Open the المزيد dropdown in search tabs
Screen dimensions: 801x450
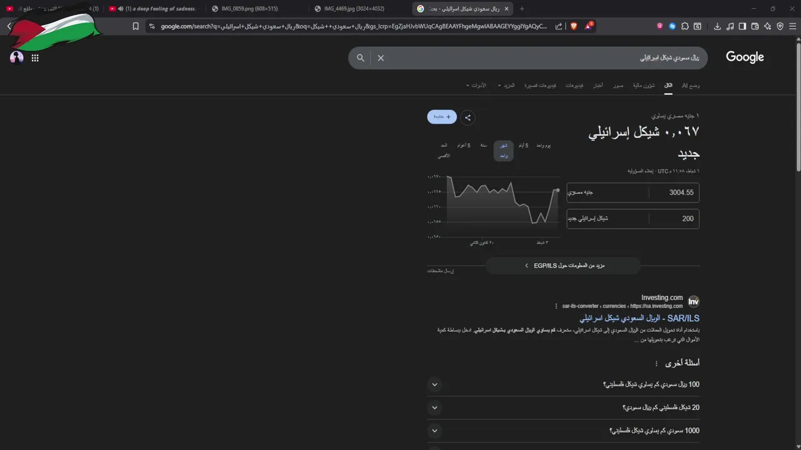pos(508,85)
